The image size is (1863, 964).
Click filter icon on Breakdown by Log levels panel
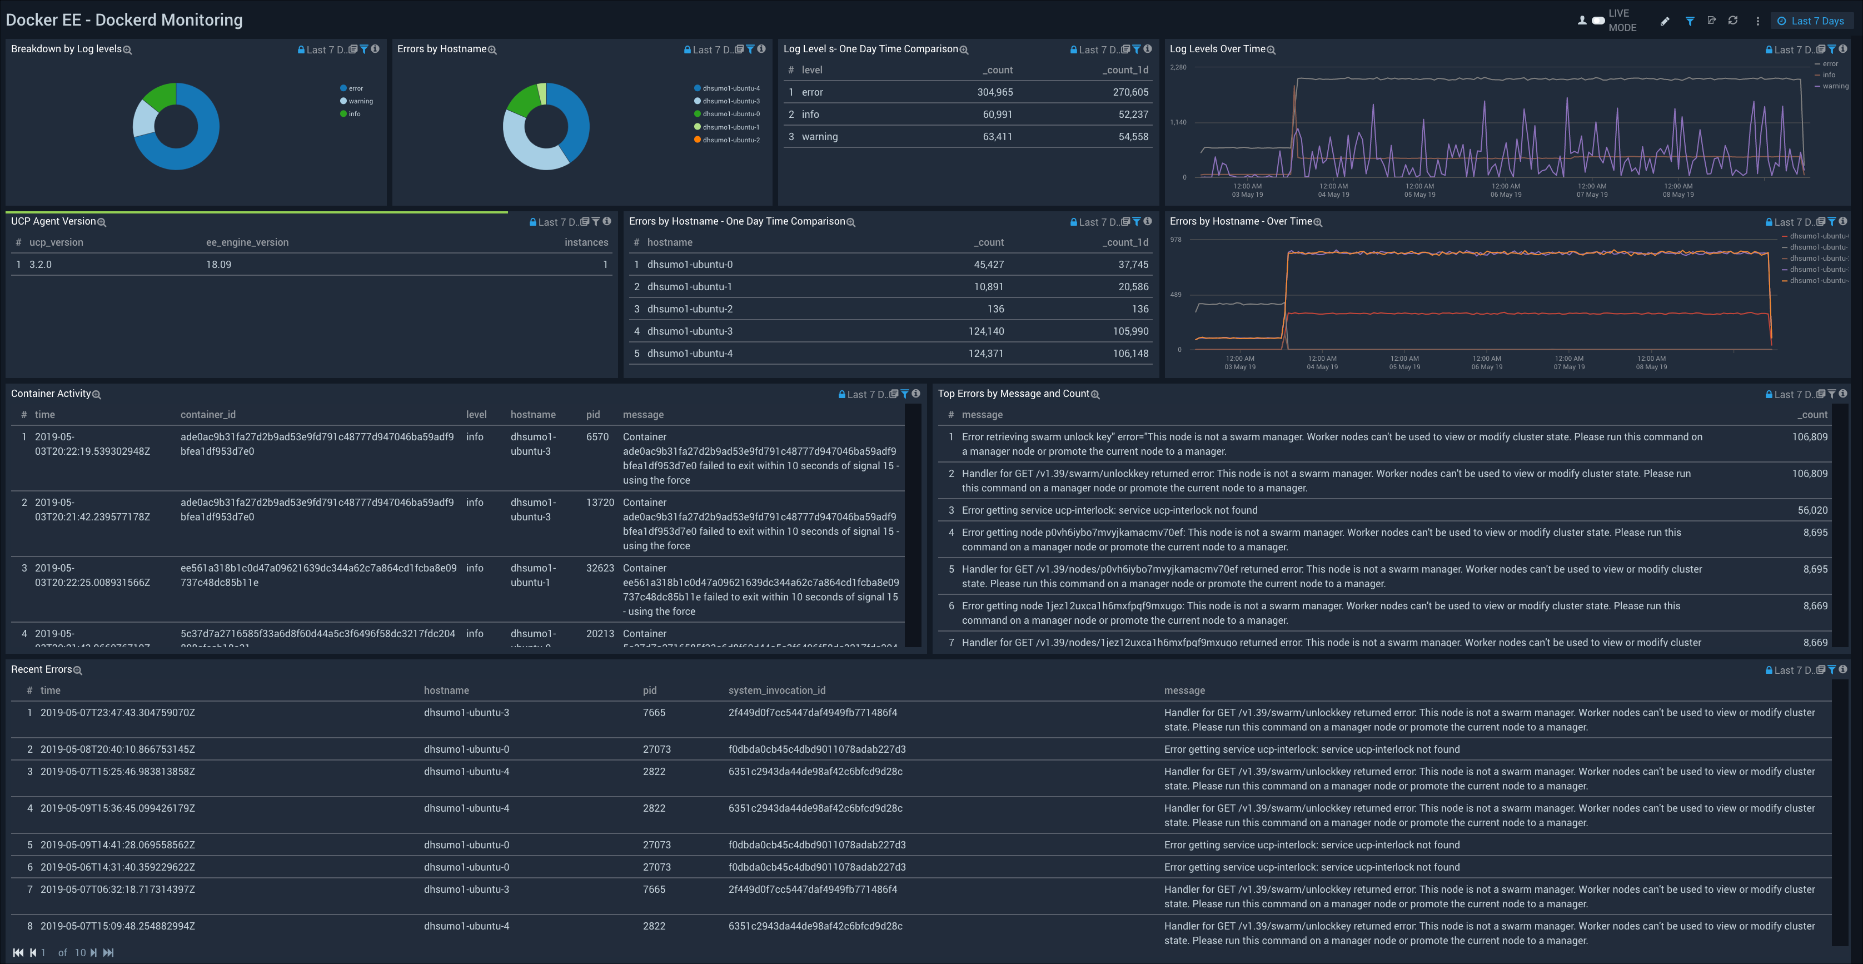point(365,49)
